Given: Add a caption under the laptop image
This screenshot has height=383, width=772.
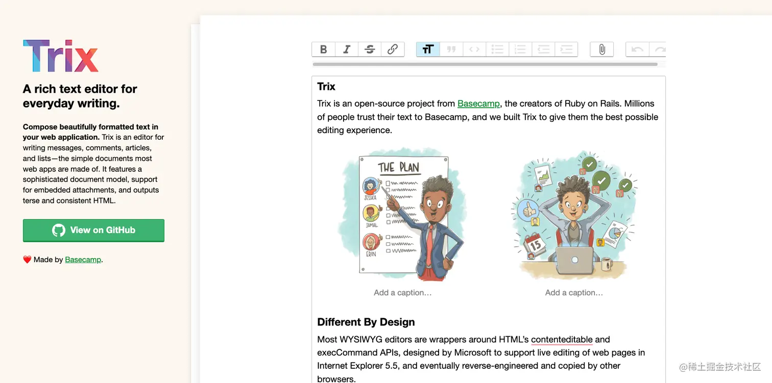Looking at the screenshot, I should click(x=574, y=293).
